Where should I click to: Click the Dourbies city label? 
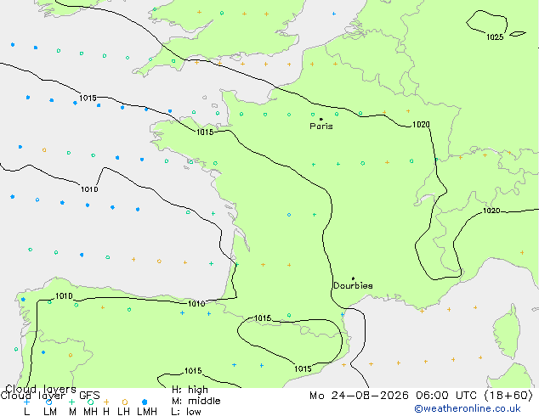(x=353, y=285)
